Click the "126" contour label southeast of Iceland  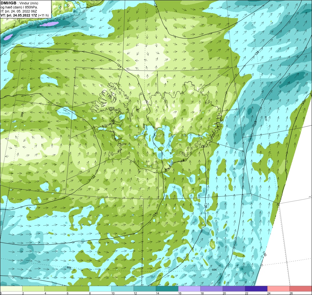point(205,206)
